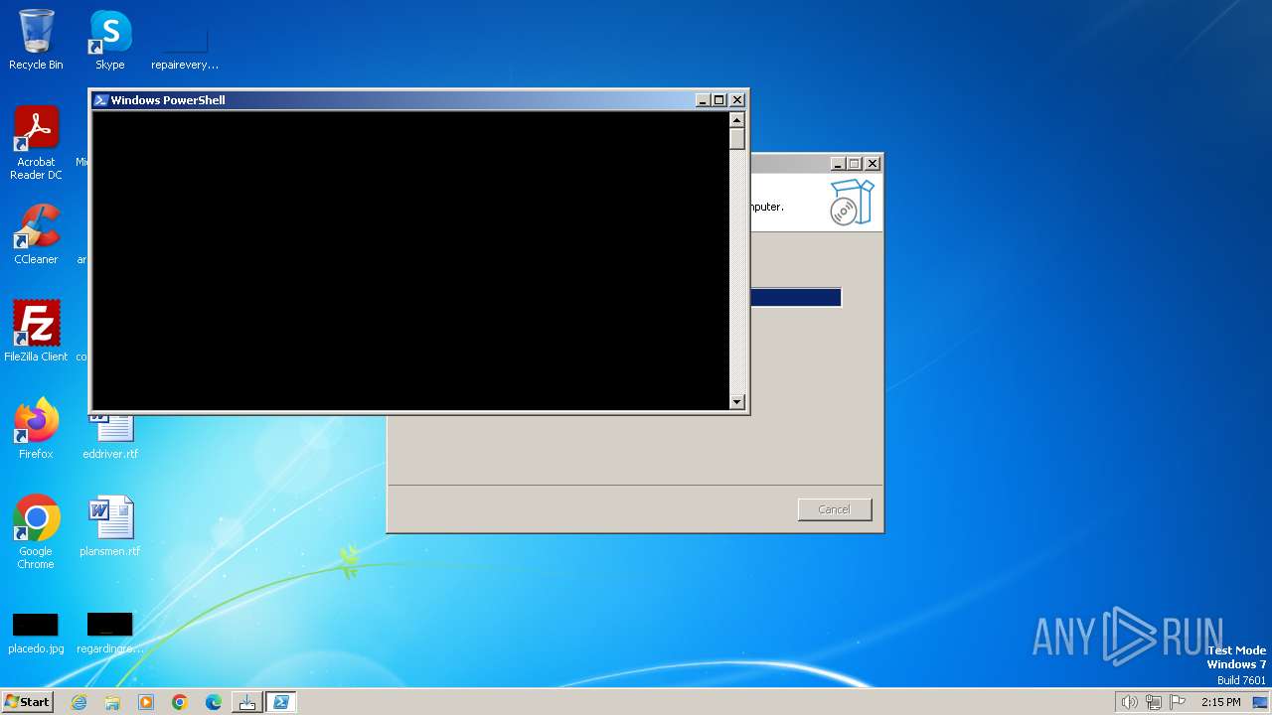Switch to PowerShell taskbar item
This screenshot has width=1272, height=715.
281,702
